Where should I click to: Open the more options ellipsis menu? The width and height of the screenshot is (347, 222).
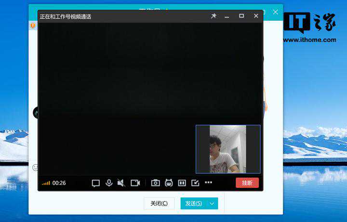tap(208, 183)
